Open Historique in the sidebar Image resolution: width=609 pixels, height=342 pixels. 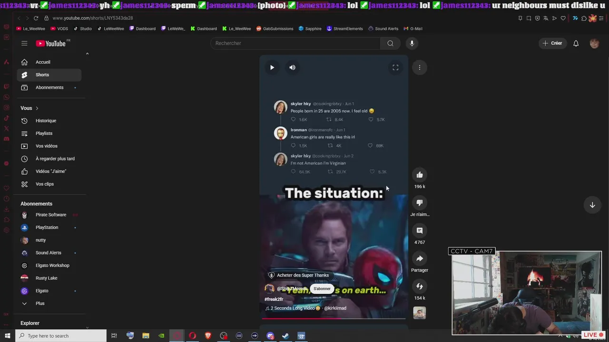pyautogui.click(x=49, y=121)
